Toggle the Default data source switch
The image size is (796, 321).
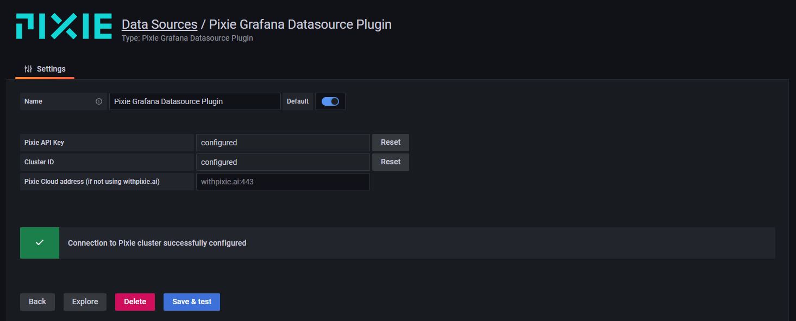[x=330, y=101]
